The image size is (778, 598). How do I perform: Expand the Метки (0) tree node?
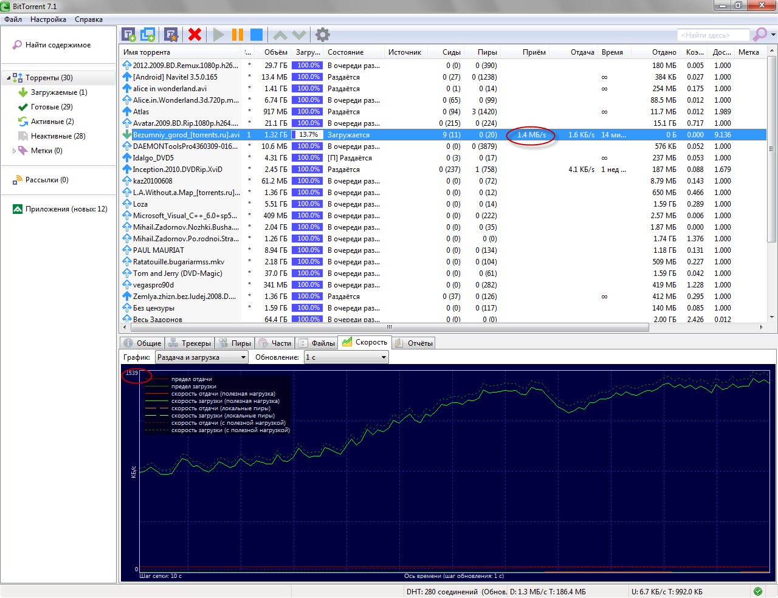click(x=14, y=151)
